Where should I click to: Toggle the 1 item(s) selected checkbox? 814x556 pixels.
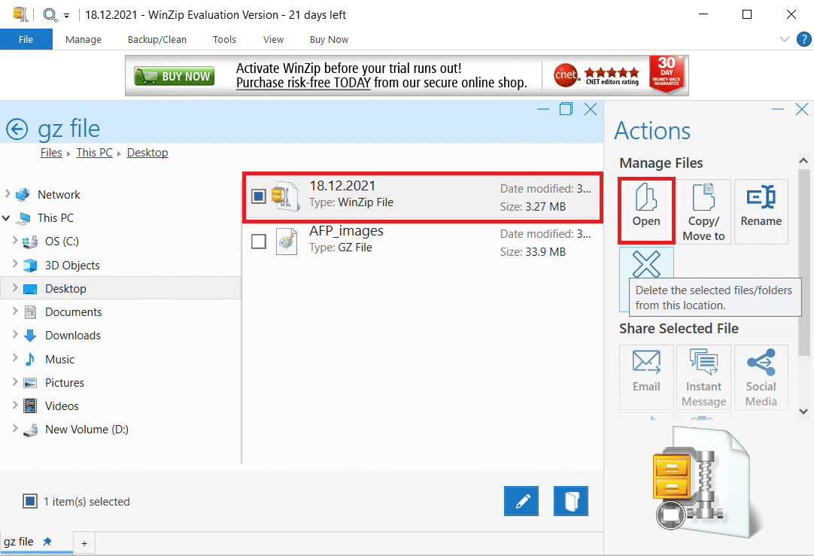29,500
